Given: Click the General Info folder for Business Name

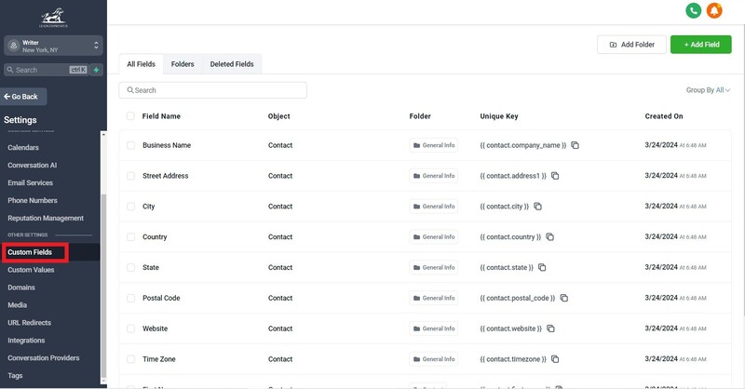Looking at the screenshot, I should pos(433,145).
